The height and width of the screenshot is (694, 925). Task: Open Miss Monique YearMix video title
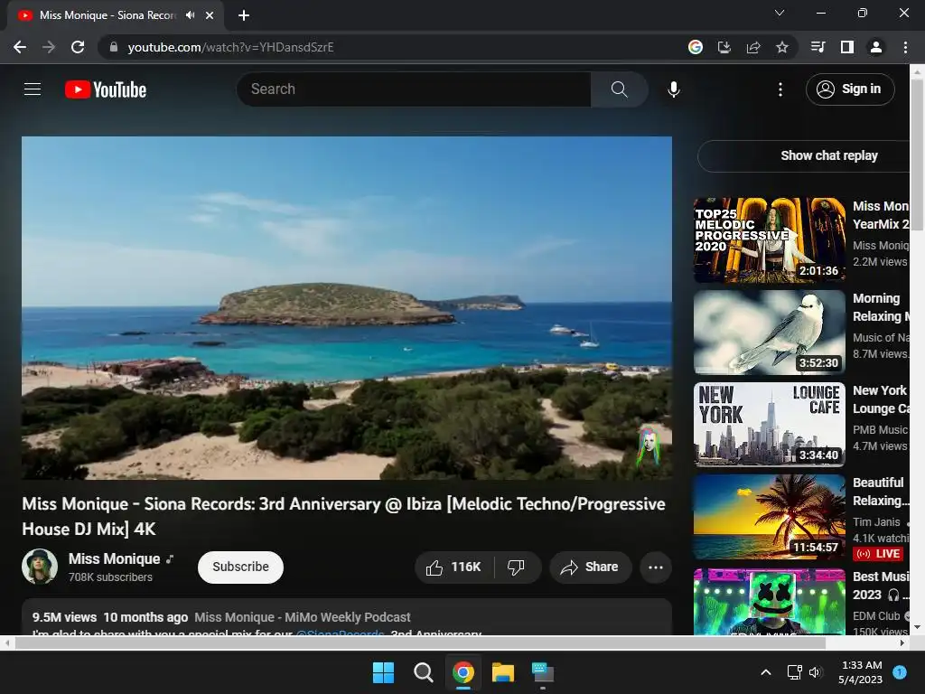coord(881,215)
